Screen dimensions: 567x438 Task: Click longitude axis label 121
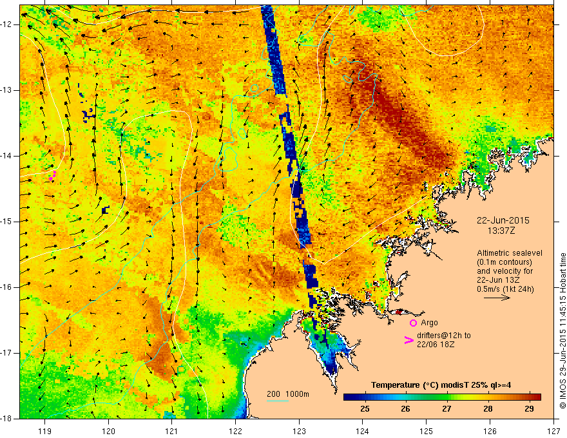click(172, 431)
